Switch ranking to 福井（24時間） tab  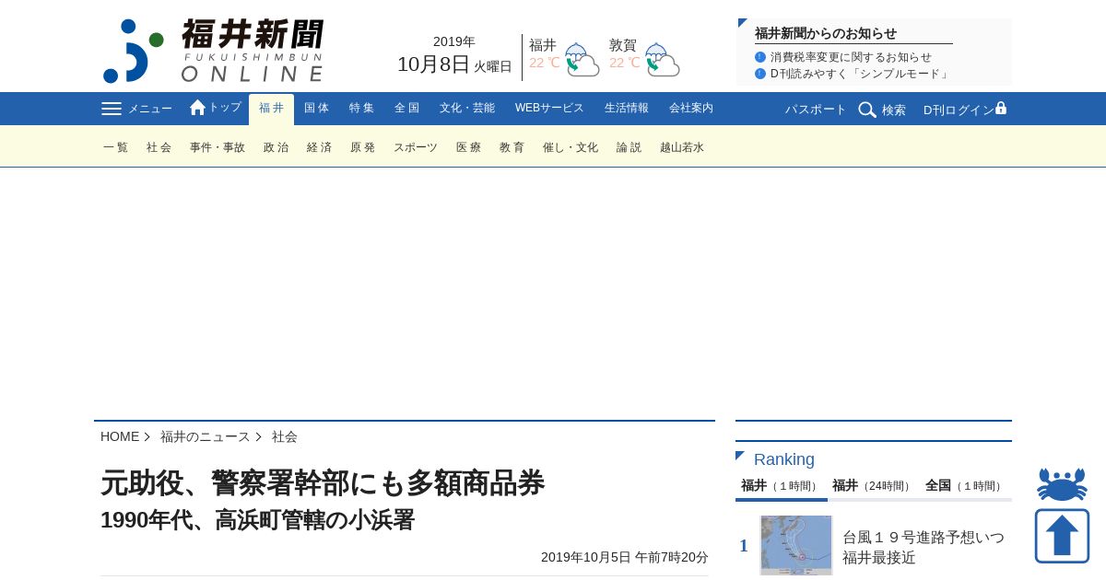tap(873, 486)
